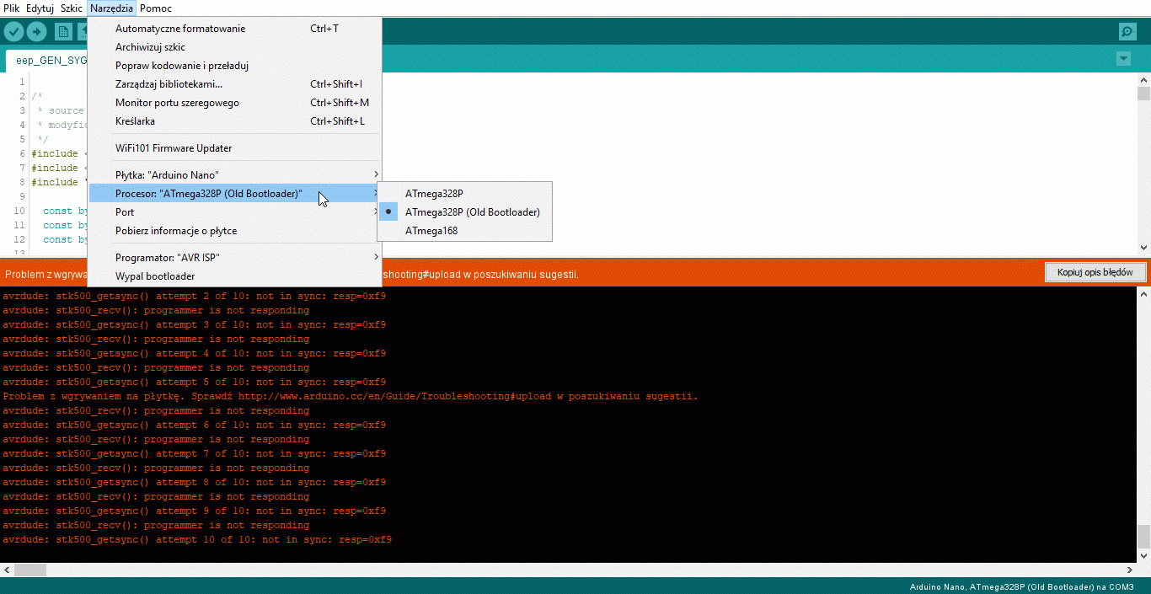Choose ATmega328P (Old Bootloader) processor

click(472, 212)
